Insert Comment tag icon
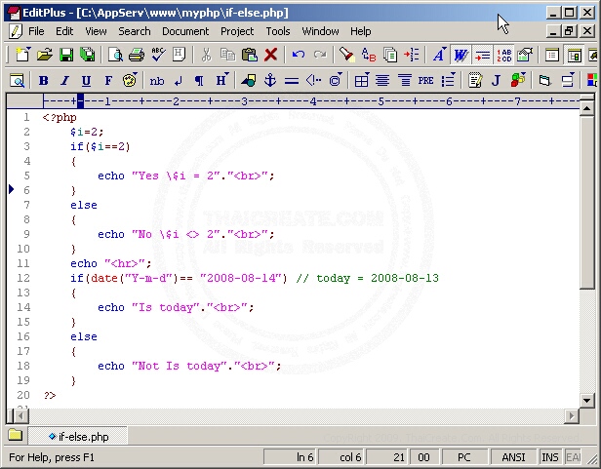 [313, 81]
